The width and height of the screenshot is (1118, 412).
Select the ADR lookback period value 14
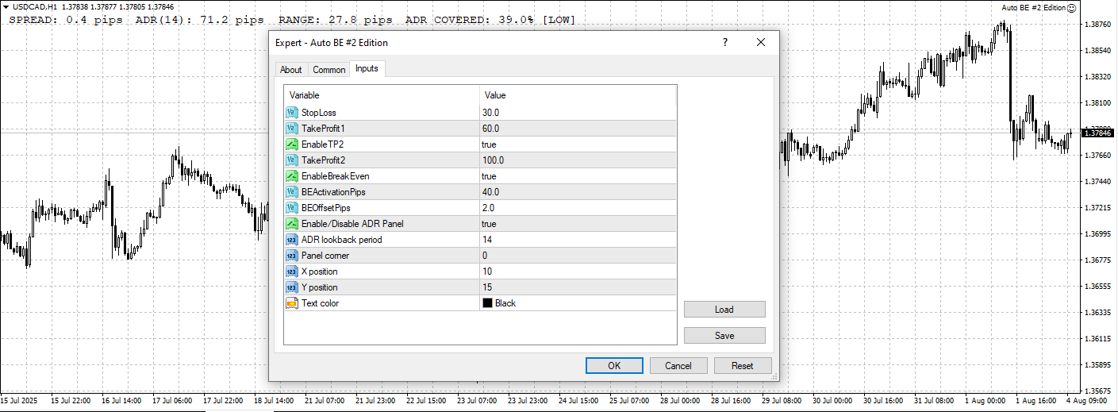(487, 240)
